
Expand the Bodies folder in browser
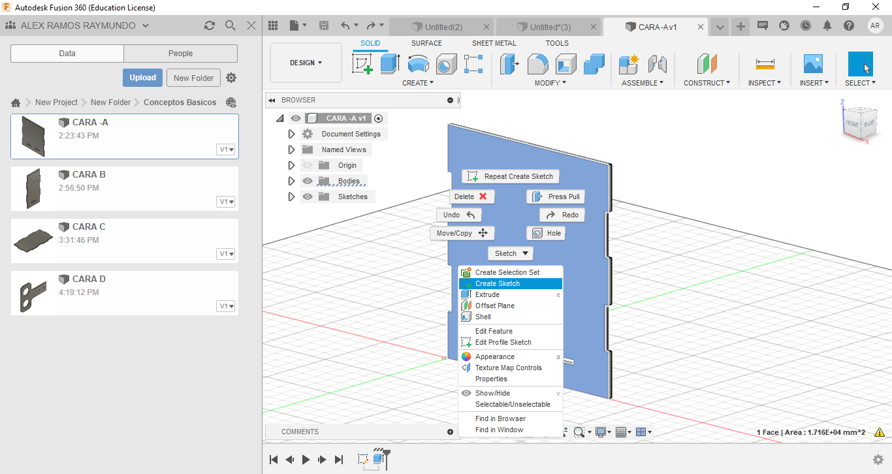coord(292,181)
